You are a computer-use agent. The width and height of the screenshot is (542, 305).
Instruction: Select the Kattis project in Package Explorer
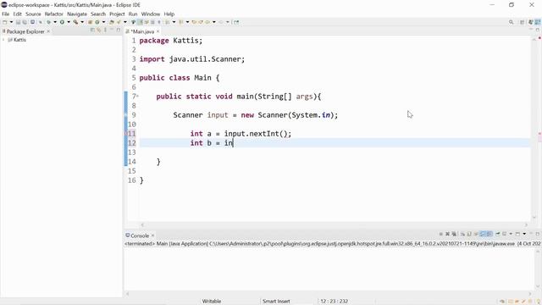(x=19, y=40)
